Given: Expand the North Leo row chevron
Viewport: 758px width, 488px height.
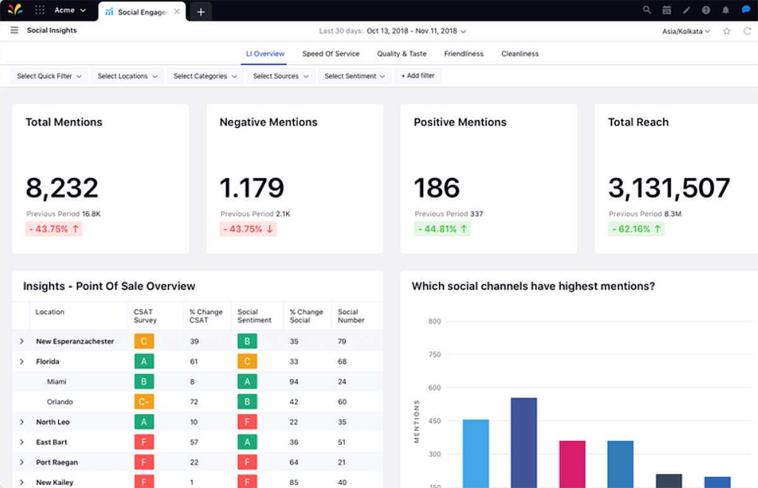Looking at the screenshot, I should pyautogui.click(x=21, y=422).
